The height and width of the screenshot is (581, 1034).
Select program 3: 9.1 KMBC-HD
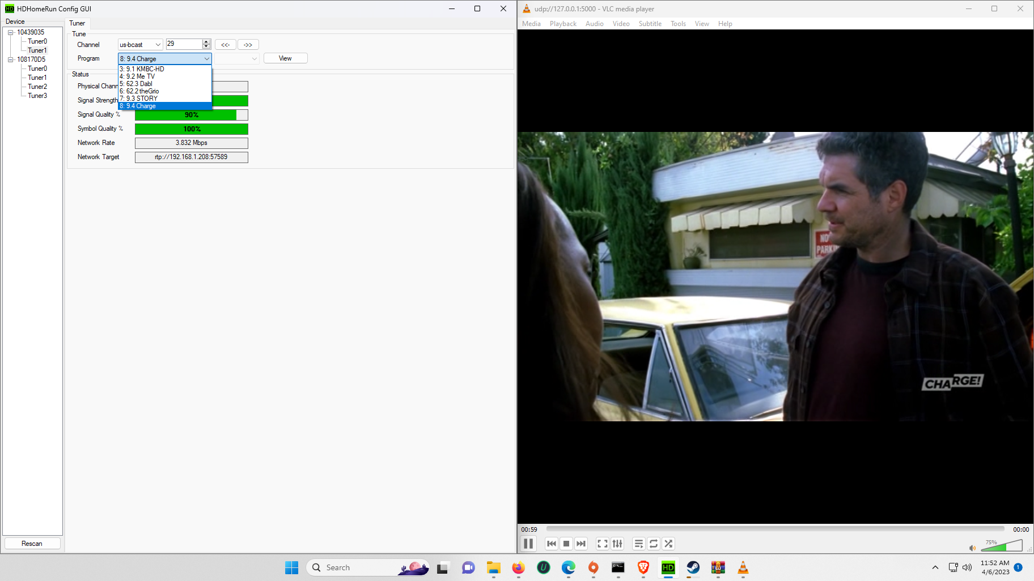[164, 69]
